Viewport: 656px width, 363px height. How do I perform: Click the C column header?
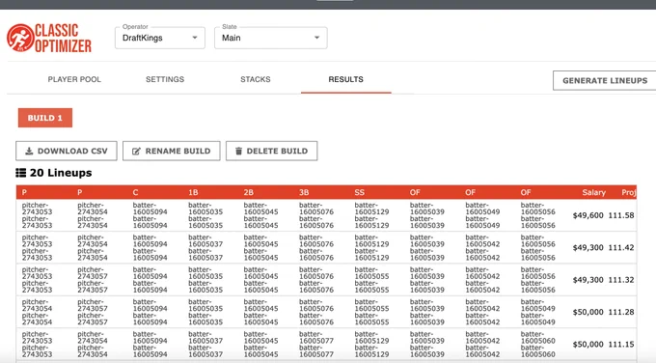(x=135, y=192)
